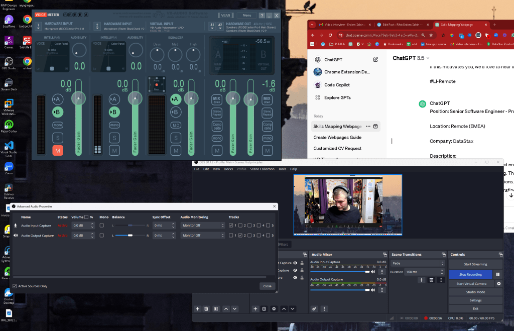
Task: Select hardware input 1 device dropdown in Voicemeeter
Action: 38,26
